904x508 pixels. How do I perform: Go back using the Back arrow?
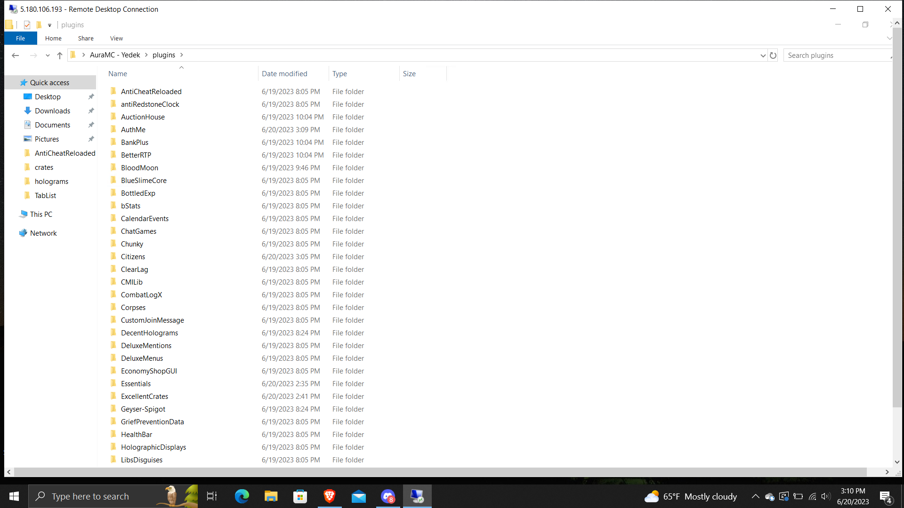pos(15,56)
